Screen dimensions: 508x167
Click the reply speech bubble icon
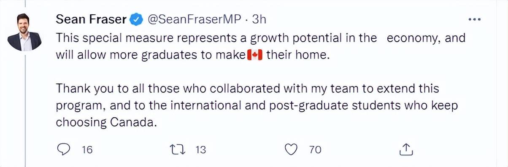click(x=63, y=149)
